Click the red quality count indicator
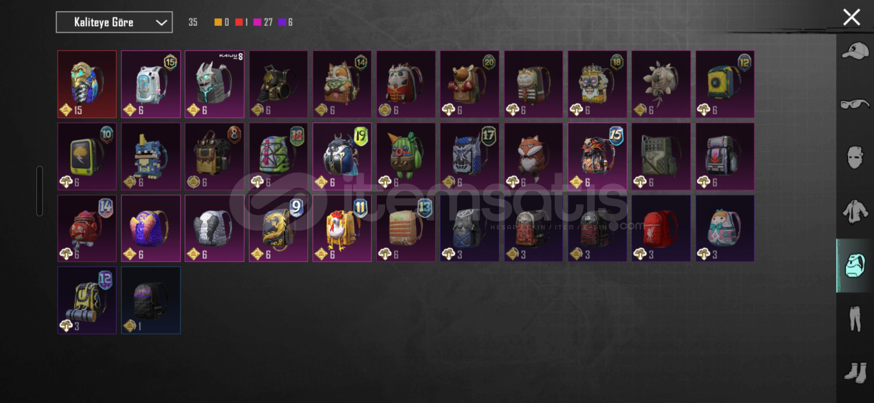Screen dimensions: 874x403 coord(242,22)
